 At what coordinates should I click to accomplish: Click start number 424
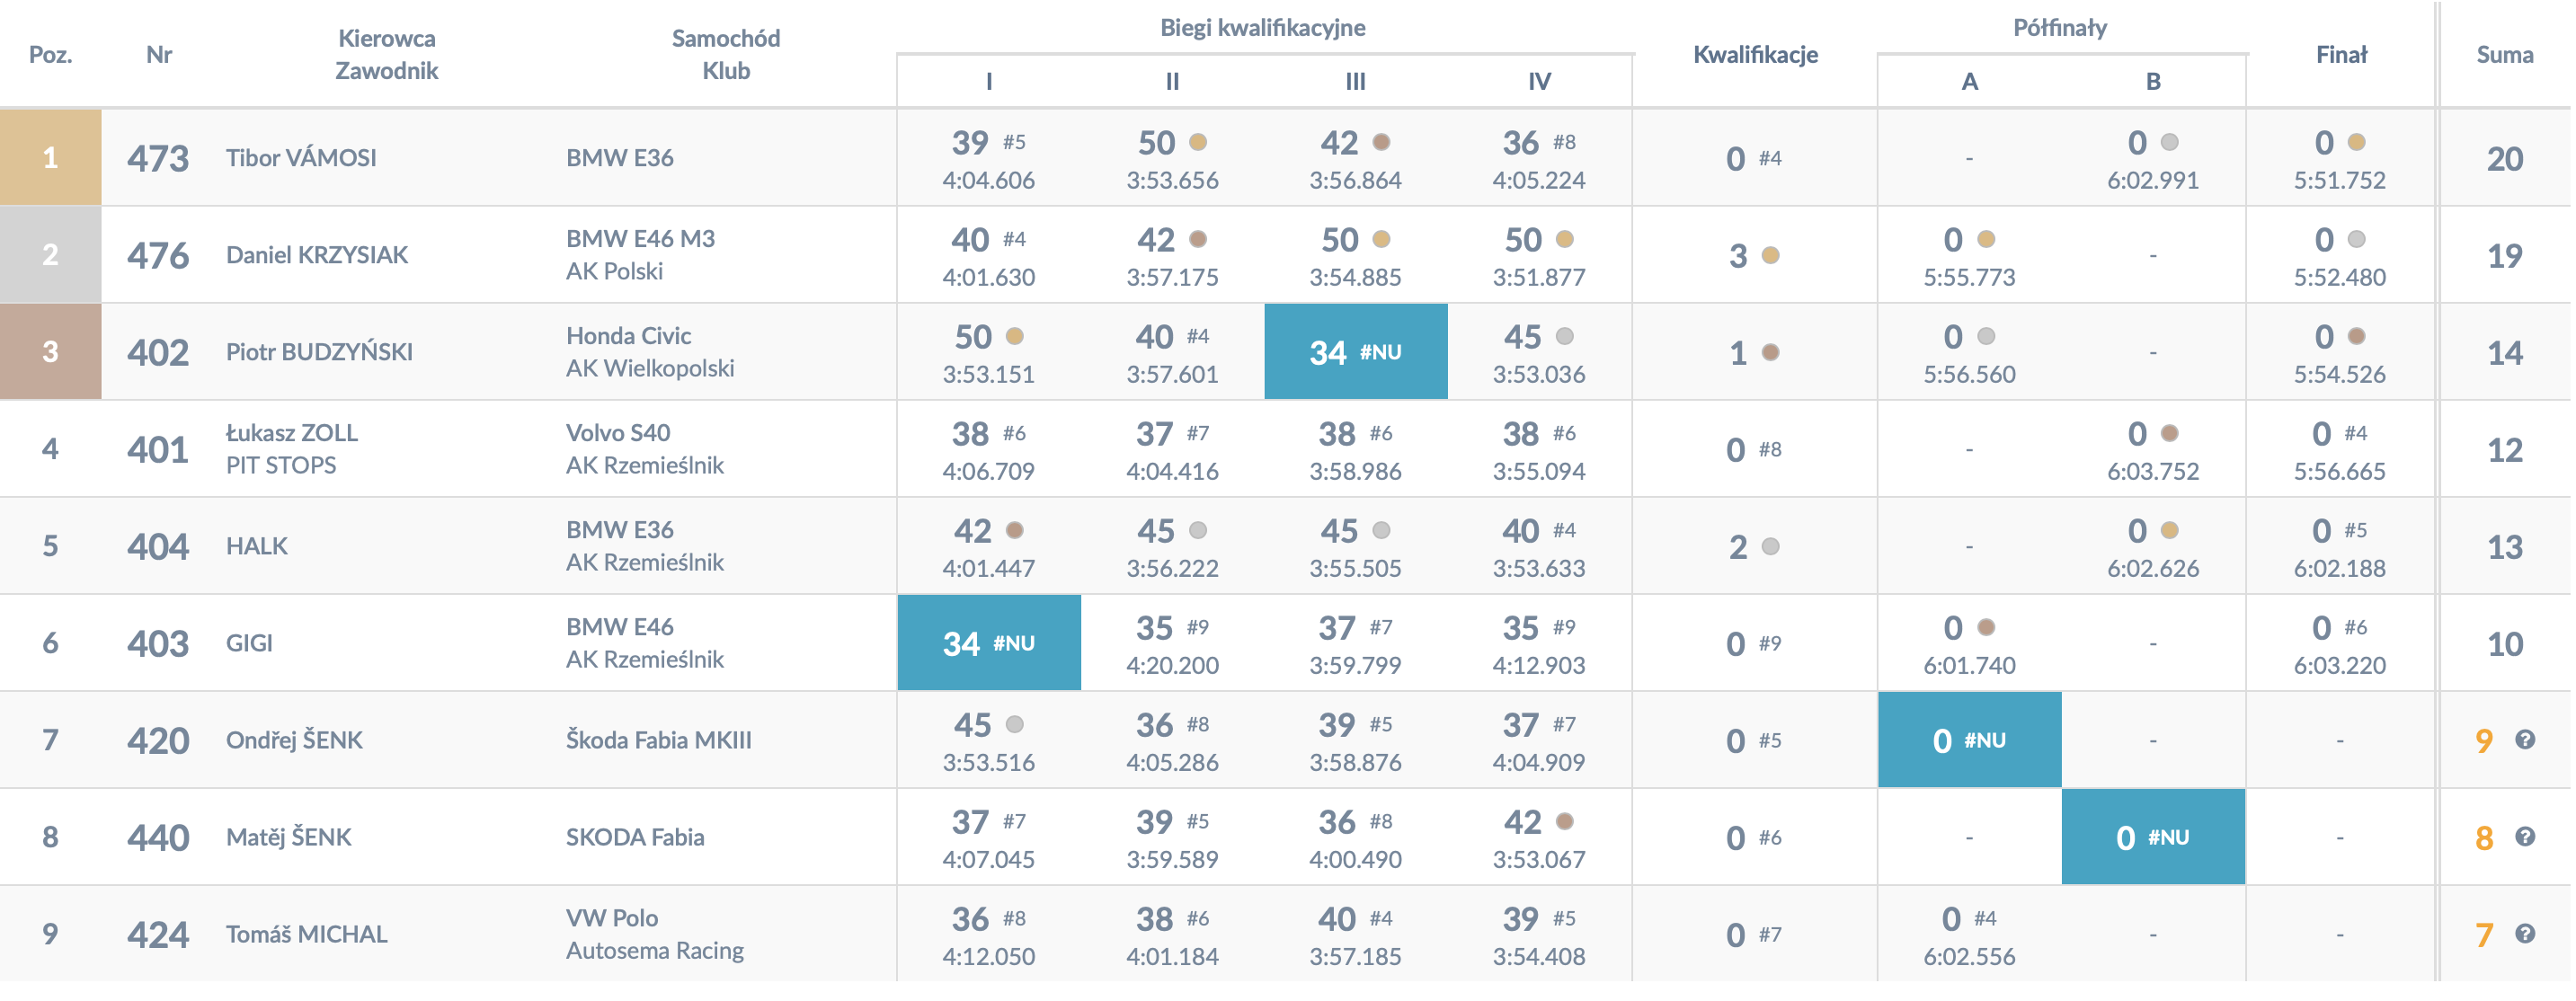[158, 934]
